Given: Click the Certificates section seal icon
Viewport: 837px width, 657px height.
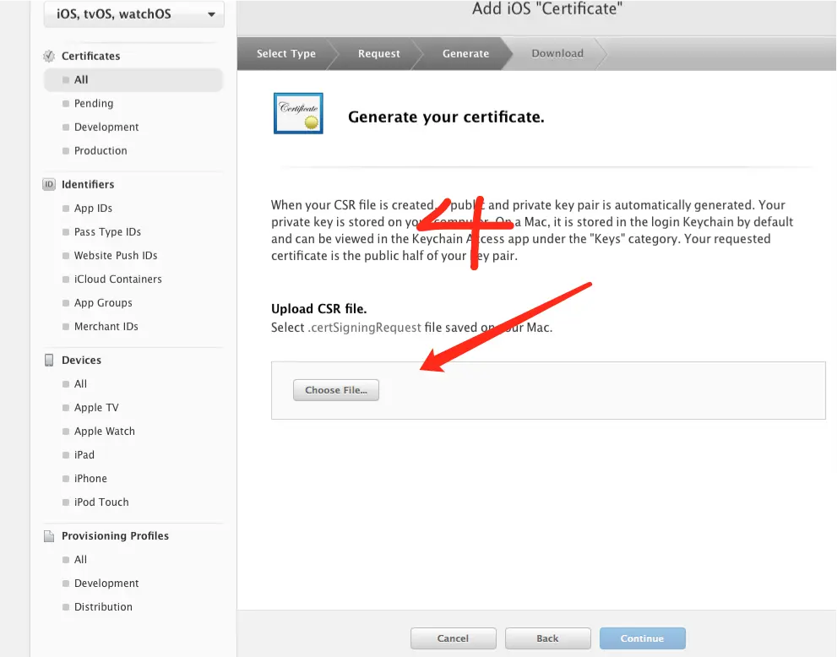Looking at the screenshot, I should click(x=48, y=57).
